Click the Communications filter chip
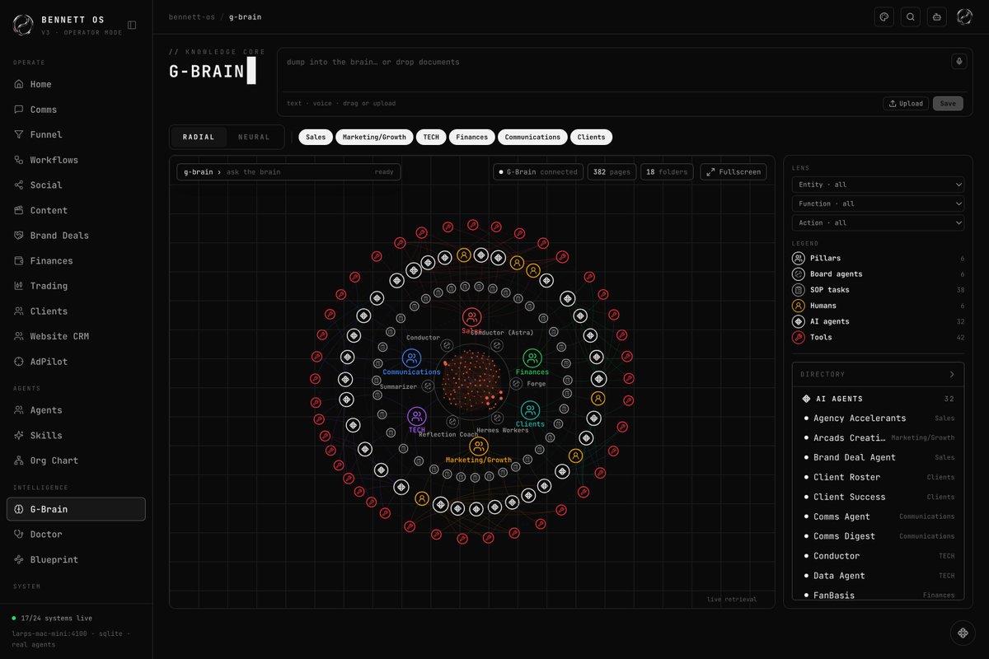This screenshot has height=659, width=989. click(532, 137)
